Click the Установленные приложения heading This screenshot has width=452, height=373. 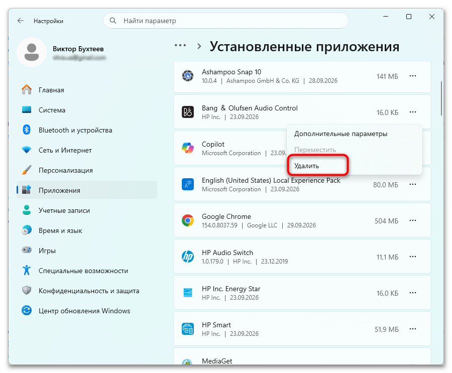tap(304, 46)
